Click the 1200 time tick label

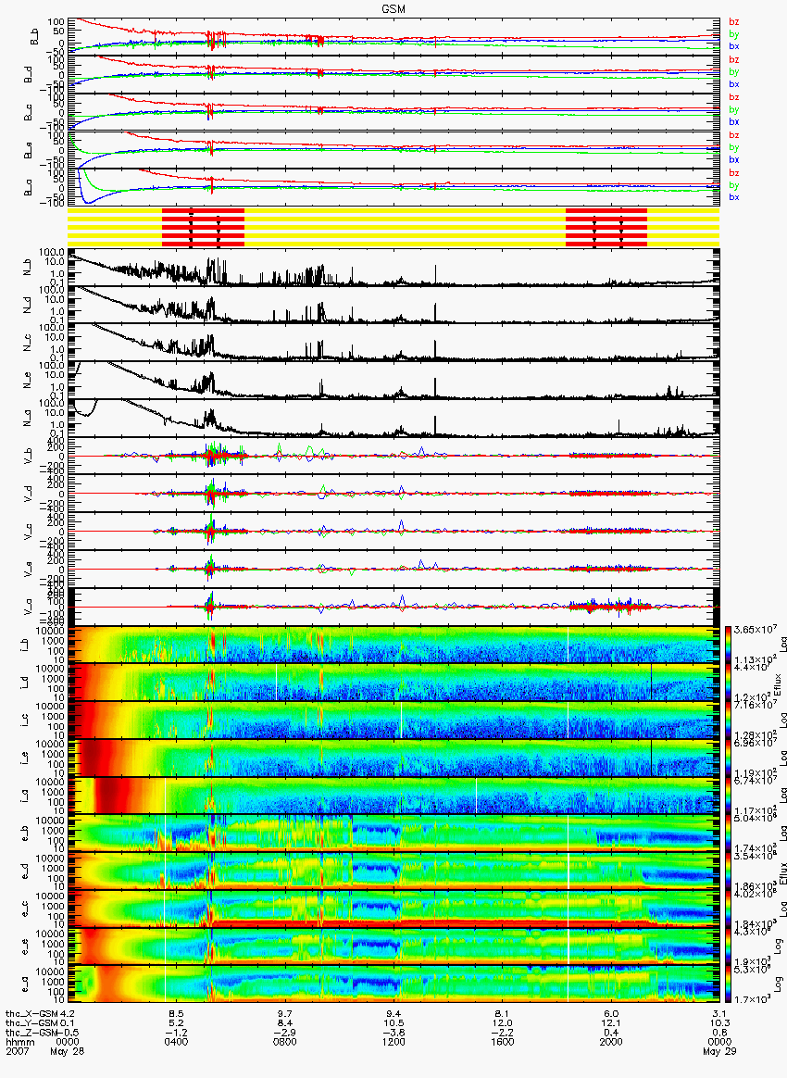393,1042
